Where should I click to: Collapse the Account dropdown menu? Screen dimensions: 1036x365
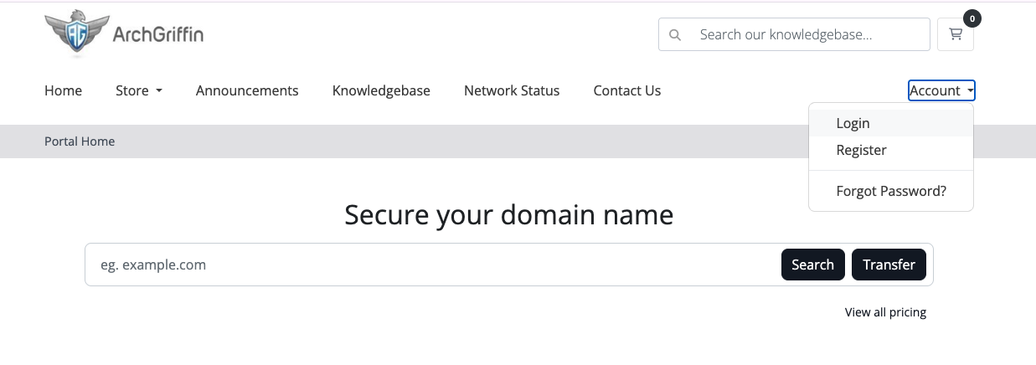coord(941,90)
